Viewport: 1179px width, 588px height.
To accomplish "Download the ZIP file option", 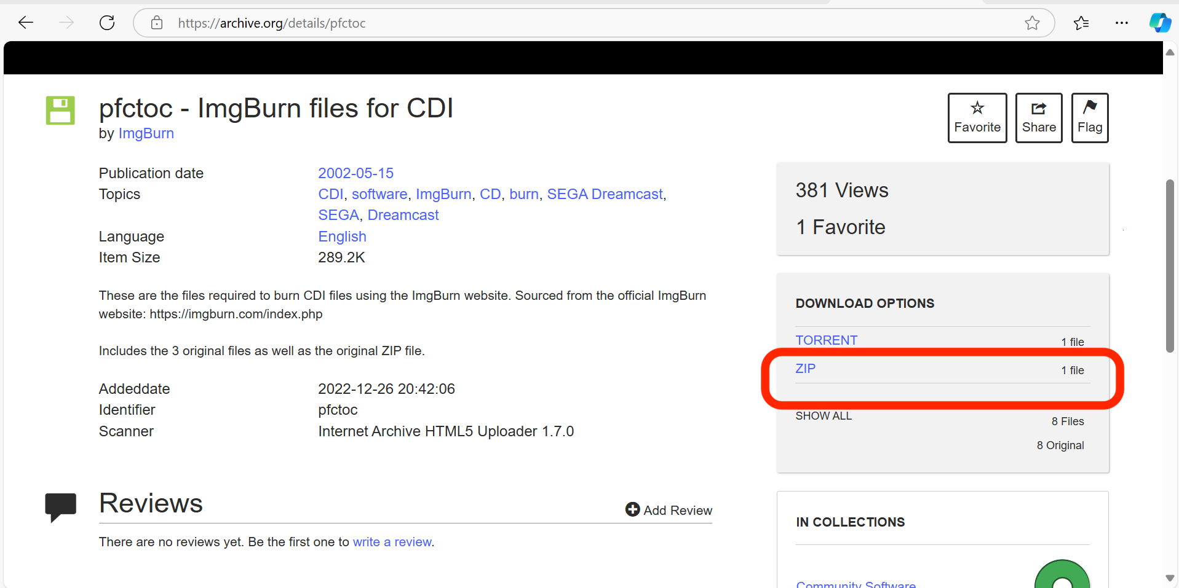I will tap(805, 369).
